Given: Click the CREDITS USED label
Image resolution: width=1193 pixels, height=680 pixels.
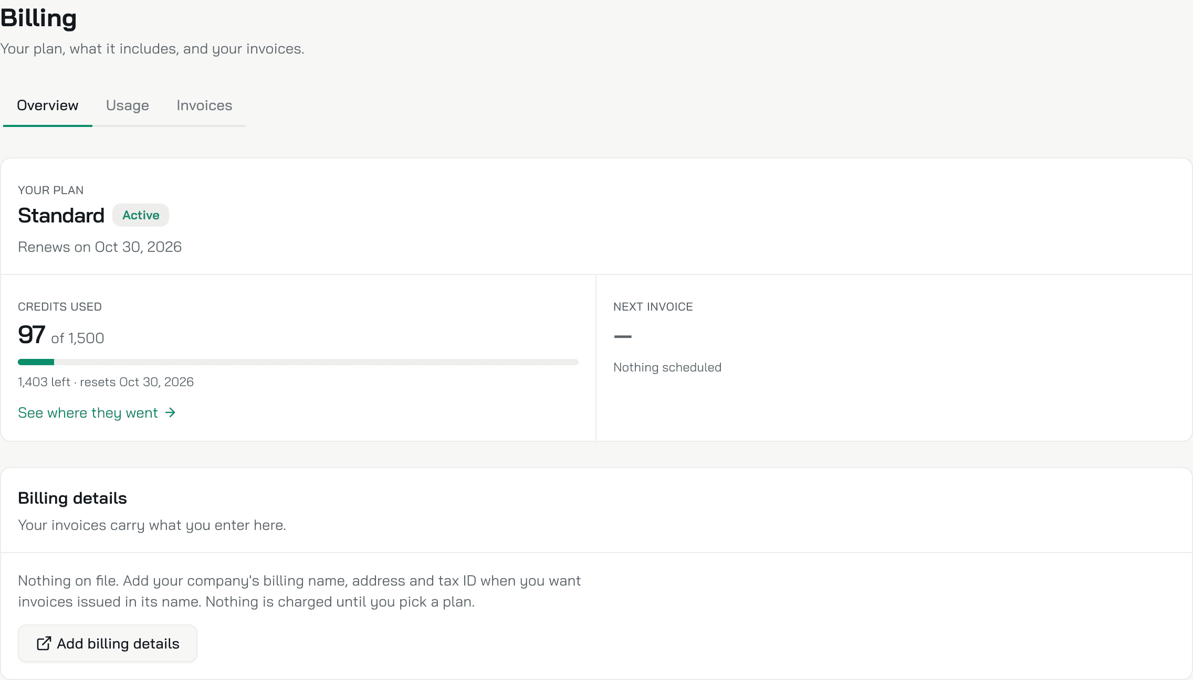Looking at the screenshot, I should pos(60,306).
